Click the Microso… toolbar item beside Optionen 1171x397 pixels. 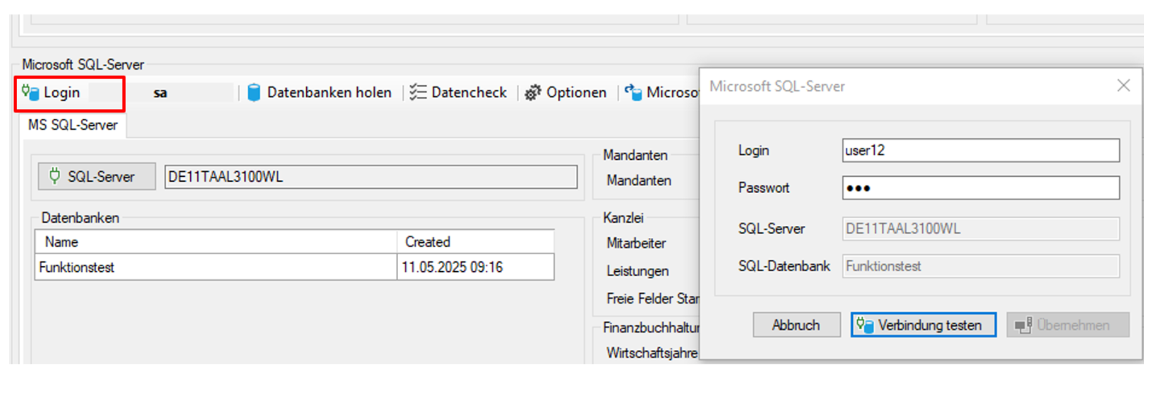pyautogui.click(x=661, y=92)
